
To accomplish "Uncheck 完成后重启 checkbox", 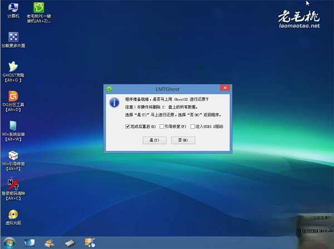I will (127, 126).
